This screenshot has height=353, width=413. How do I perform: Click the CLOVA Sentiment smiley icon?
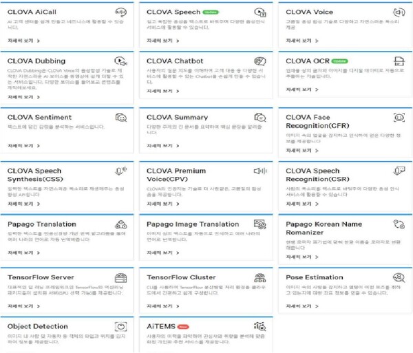[x=120, y=118]
